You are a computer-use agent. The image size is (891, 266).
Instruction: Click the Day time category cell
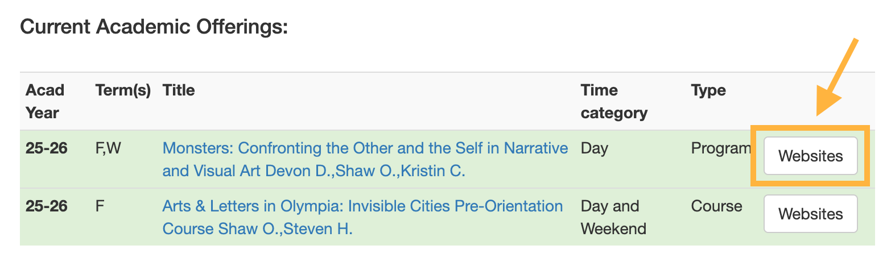[x=595, y=148]
